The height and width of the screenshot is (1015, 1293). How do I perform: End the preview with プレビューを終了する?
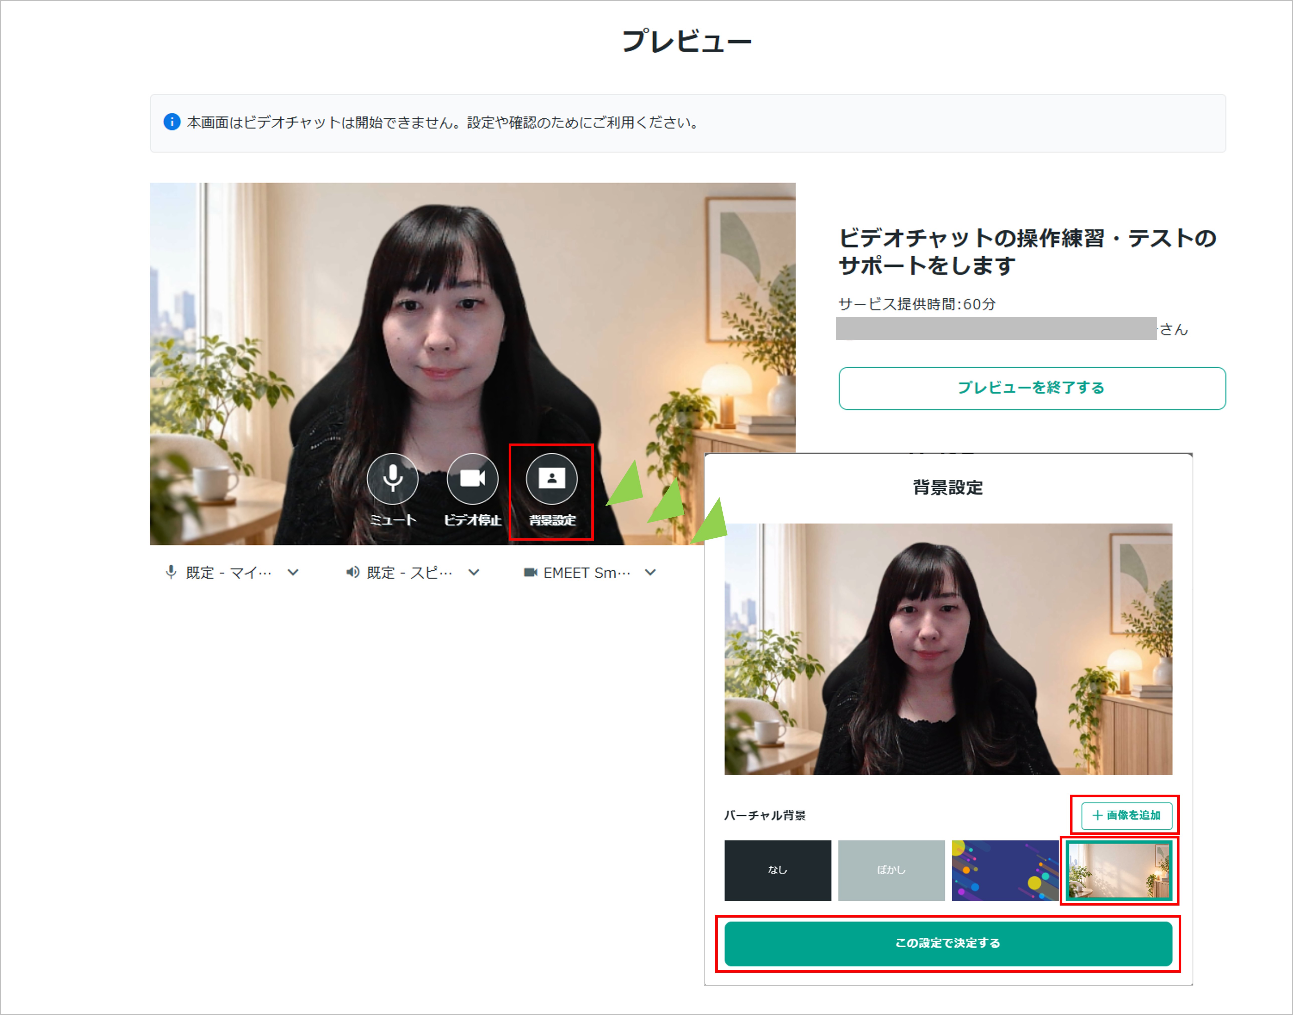1032,388
